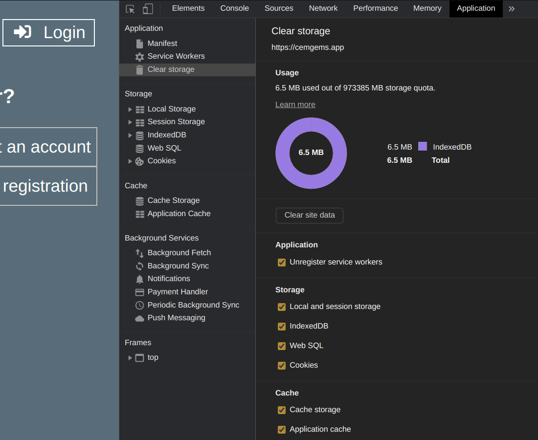Open Service Workers via its gear icon

(140, 57)
